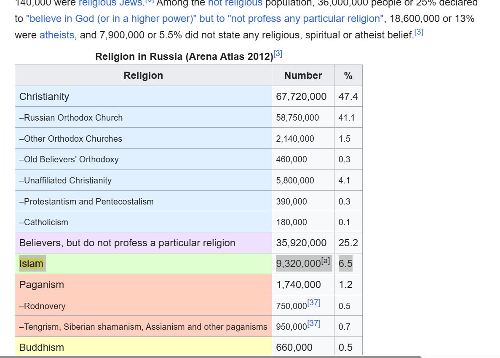Open footnote [a] next to Islam number

tap(326, 261)
